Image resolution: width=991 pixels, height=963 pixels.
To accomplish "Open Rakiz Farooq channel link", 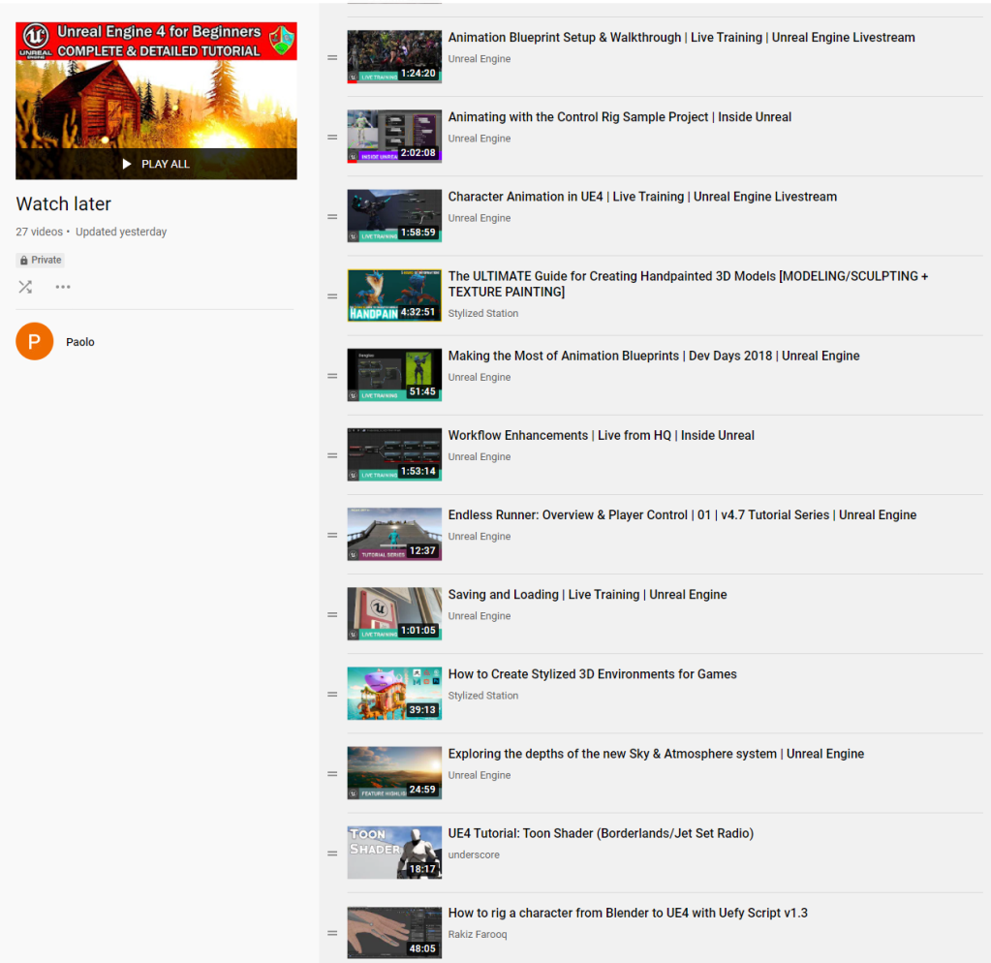I will click(477, 935).
